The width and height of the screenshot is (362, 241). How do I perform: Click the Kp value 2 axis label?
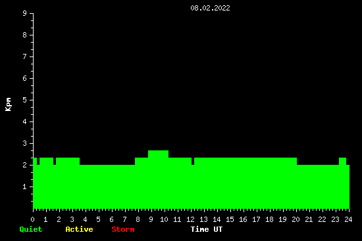coord(25,165)
